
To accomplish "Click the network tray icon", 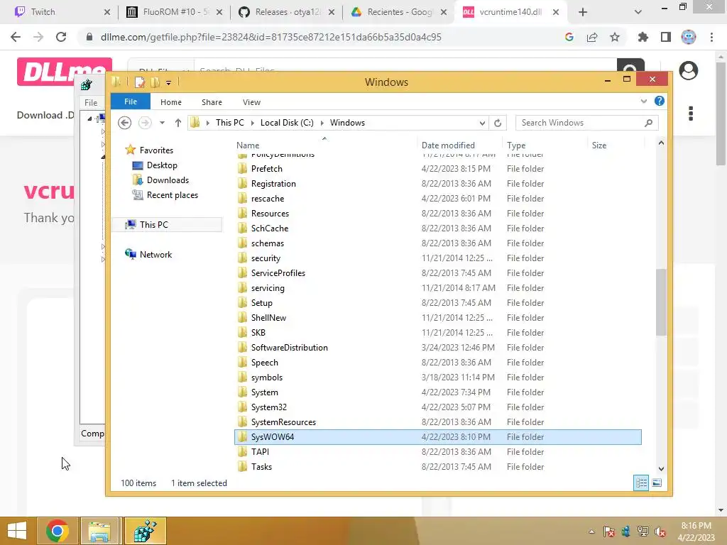I will coord(643,532).
